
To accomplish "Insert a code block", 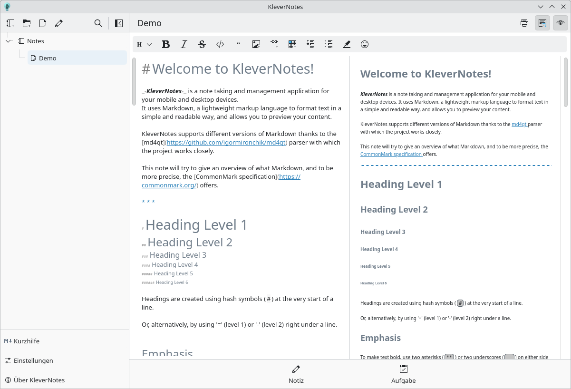I will (220, 44).
